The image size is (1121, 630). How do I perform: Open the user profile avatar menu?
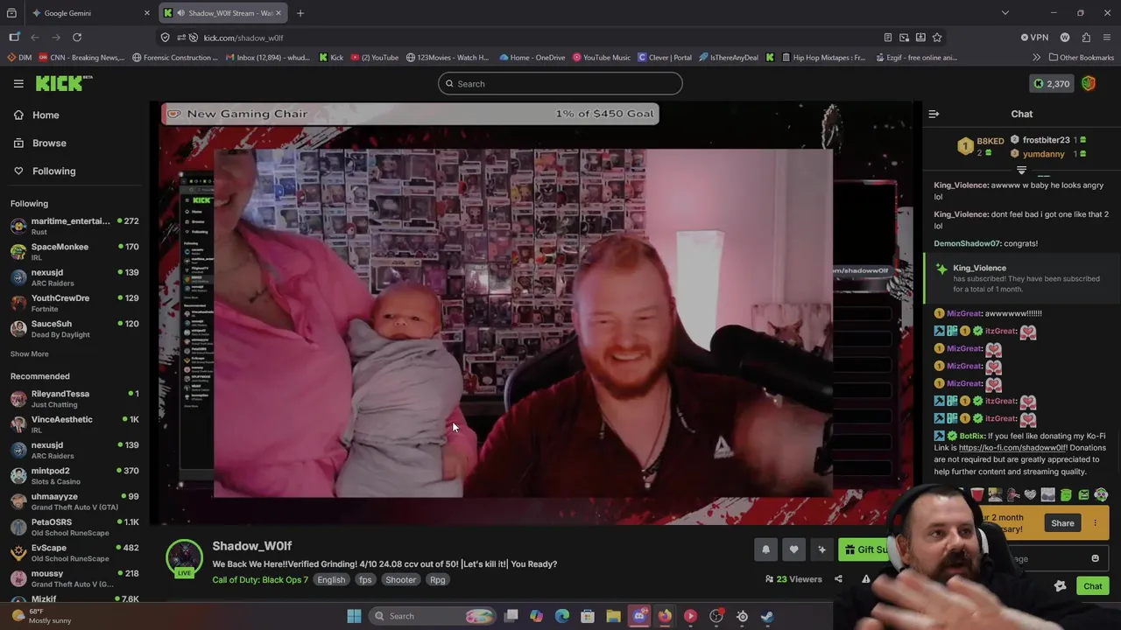click(1089, 84)
